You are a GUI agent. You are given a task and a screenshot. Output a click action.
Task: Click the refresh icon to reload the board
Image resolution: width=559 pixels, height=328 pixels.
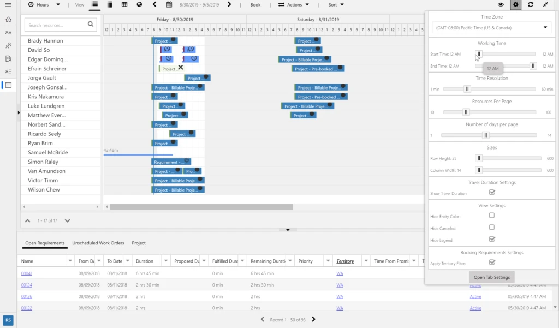tap(531, 5)
